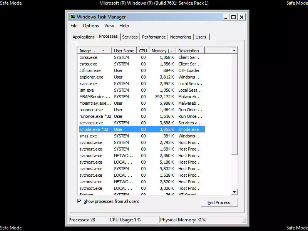Click the Task Manager title bar icon

tap(72, 17)
